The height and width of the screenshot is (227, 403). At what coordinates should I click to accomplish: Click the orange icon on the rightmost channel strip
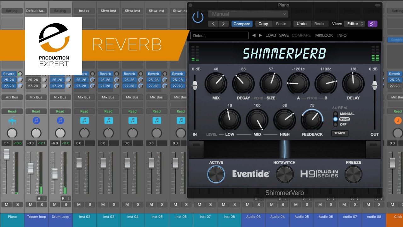click(398, 120)
